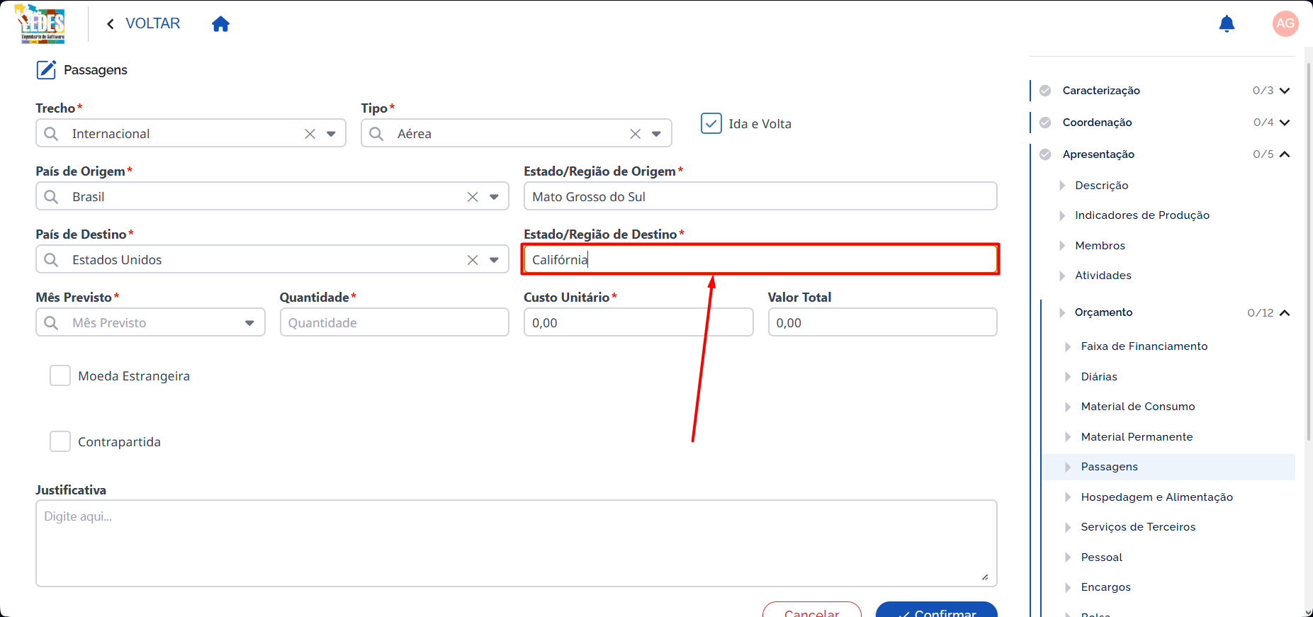Enable Moeda Estrangeira checkbox
Image resolution: width=1313 pixels, height=617 pixels.
pos(60,375)
